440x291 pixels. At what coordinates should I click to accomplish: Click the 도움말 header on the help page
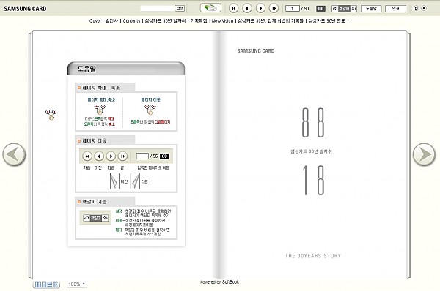[x=87, y=69]
